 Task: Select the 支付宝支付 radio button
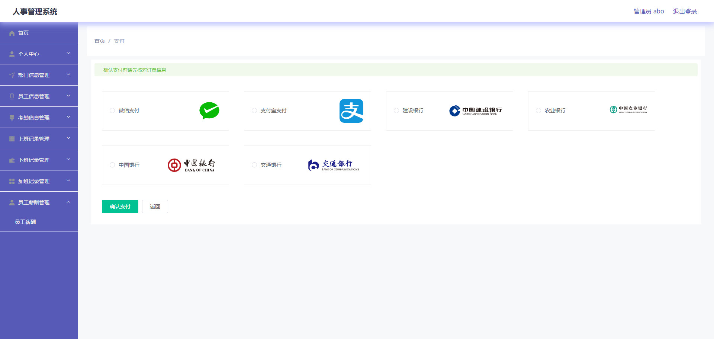pyautogui.click(x=254, y=111)
